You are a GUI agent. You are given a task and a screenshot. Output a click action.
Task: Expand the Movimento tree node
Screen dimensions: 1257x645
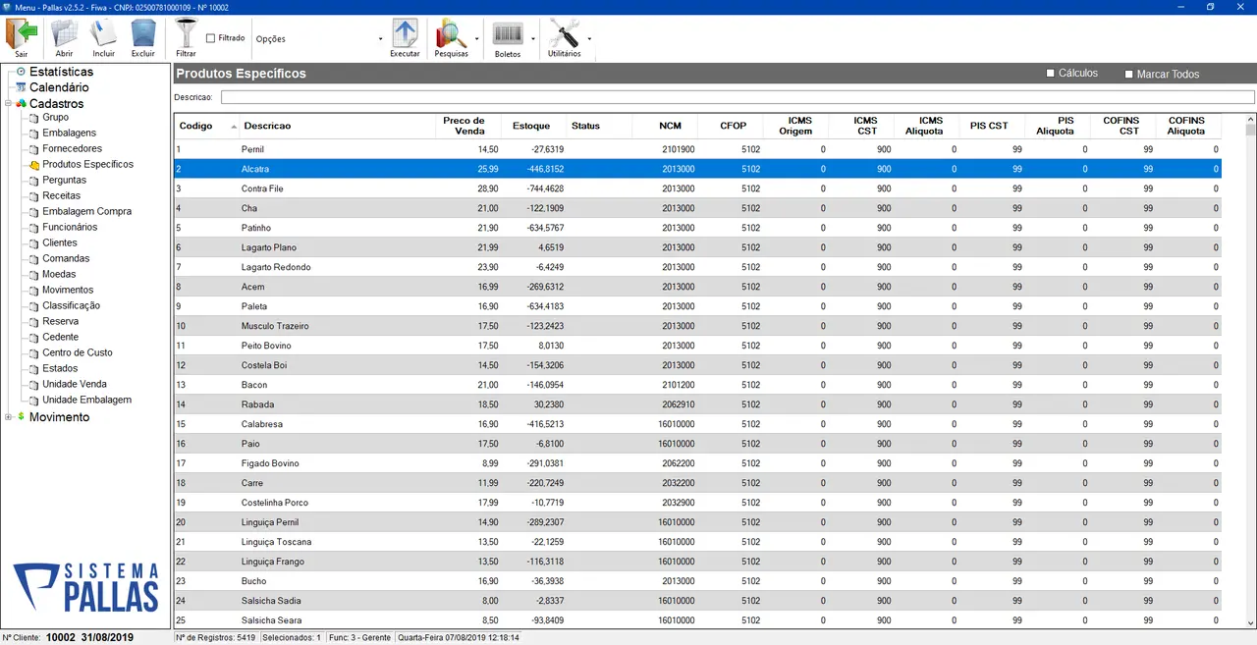(9, 417)
